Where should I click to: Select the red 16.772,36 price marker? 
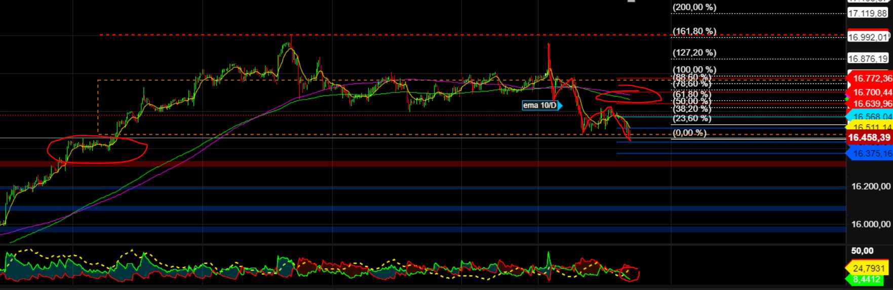[x=870, y=78]
